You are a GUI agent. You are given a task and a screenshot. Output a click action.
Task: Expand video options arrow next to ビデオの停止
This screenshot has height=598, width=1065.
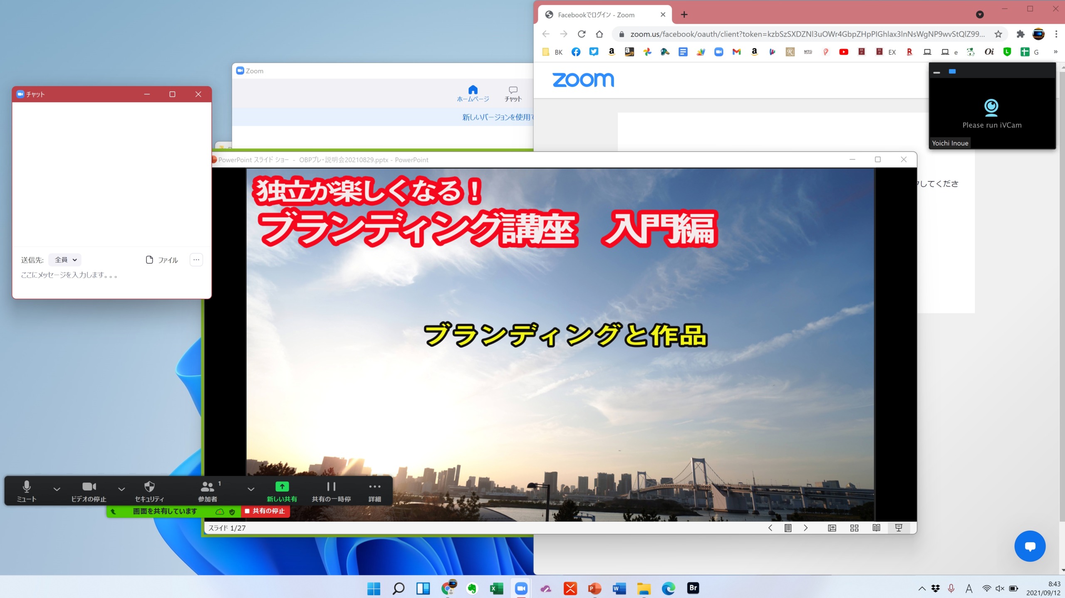(121, 489)
